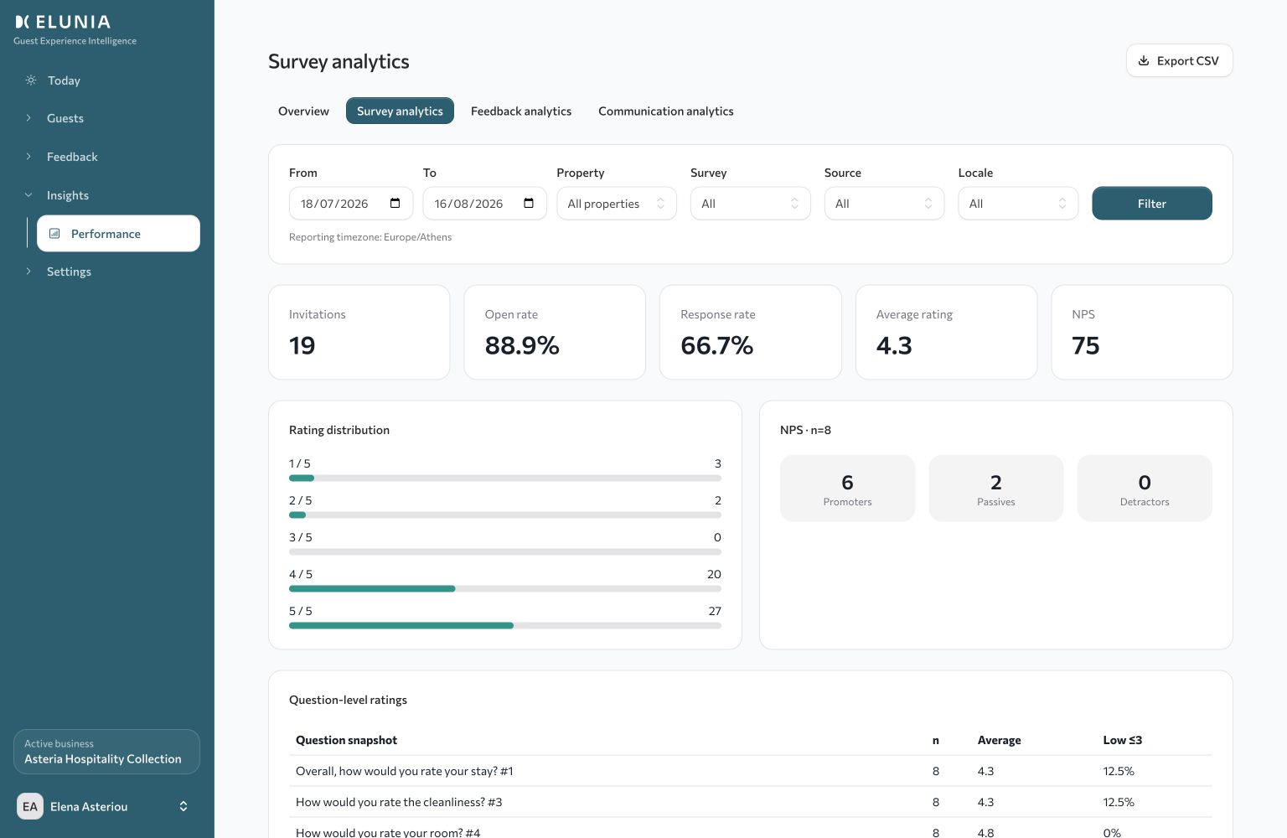Screen dimensions: 1287x838
Task: Click the Filter button
Action: (x=1152, y=204)
